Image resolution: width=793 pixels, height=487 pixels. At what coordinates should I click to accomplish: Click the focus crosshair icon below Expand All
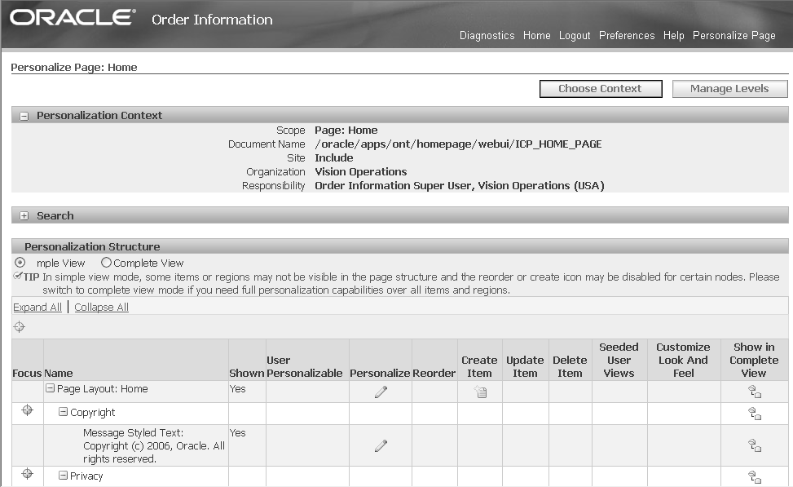coord(20,327)
